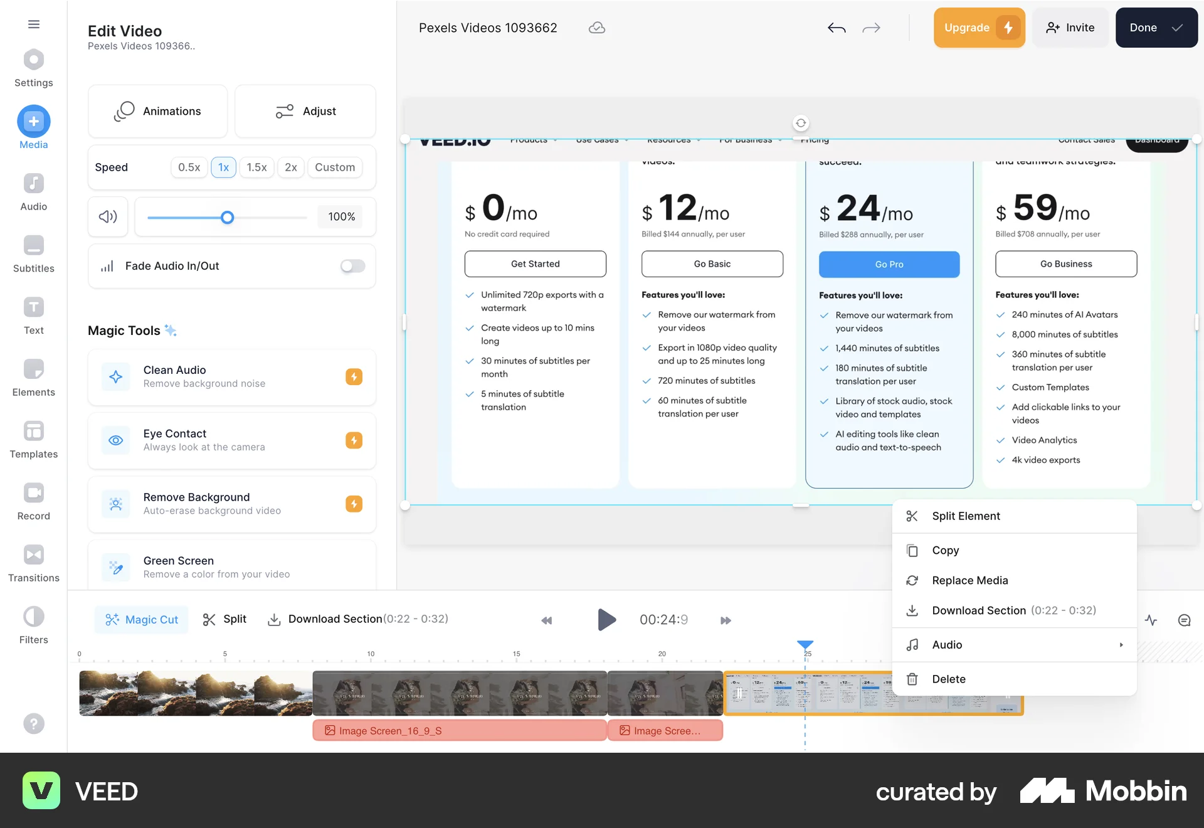Open the Text panel

(33, 314)
